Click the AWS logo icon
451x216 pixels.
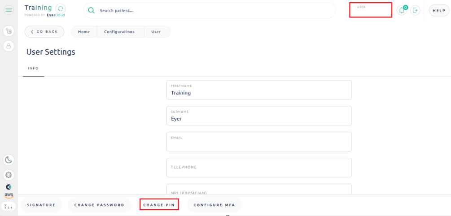pyautogui.click(x=9, y=195)
